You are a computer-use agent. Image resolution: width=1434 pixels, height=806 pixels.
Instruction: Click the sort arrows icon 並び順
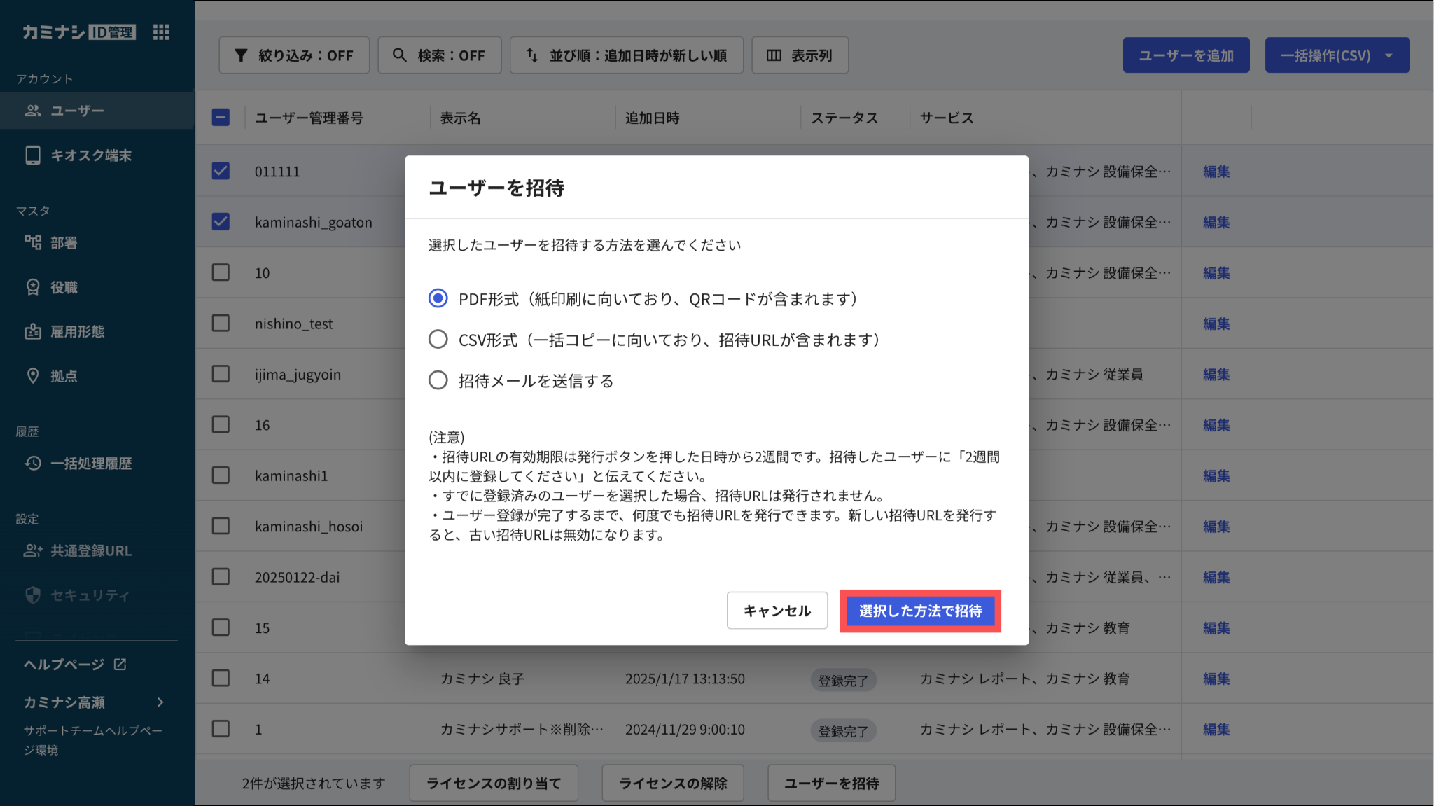click(531, 55)
